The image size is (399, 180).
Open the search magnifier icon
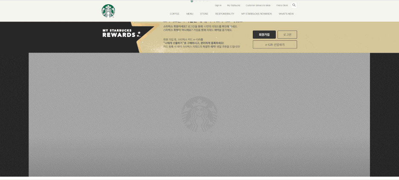[294, 5]
